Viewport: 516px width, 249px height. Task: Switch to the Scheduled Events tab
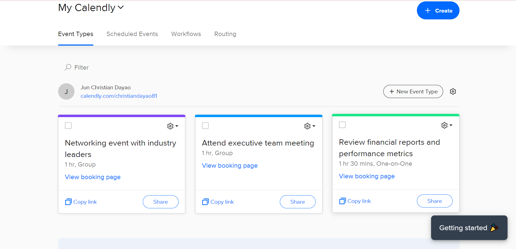click(x=132, y=34)
